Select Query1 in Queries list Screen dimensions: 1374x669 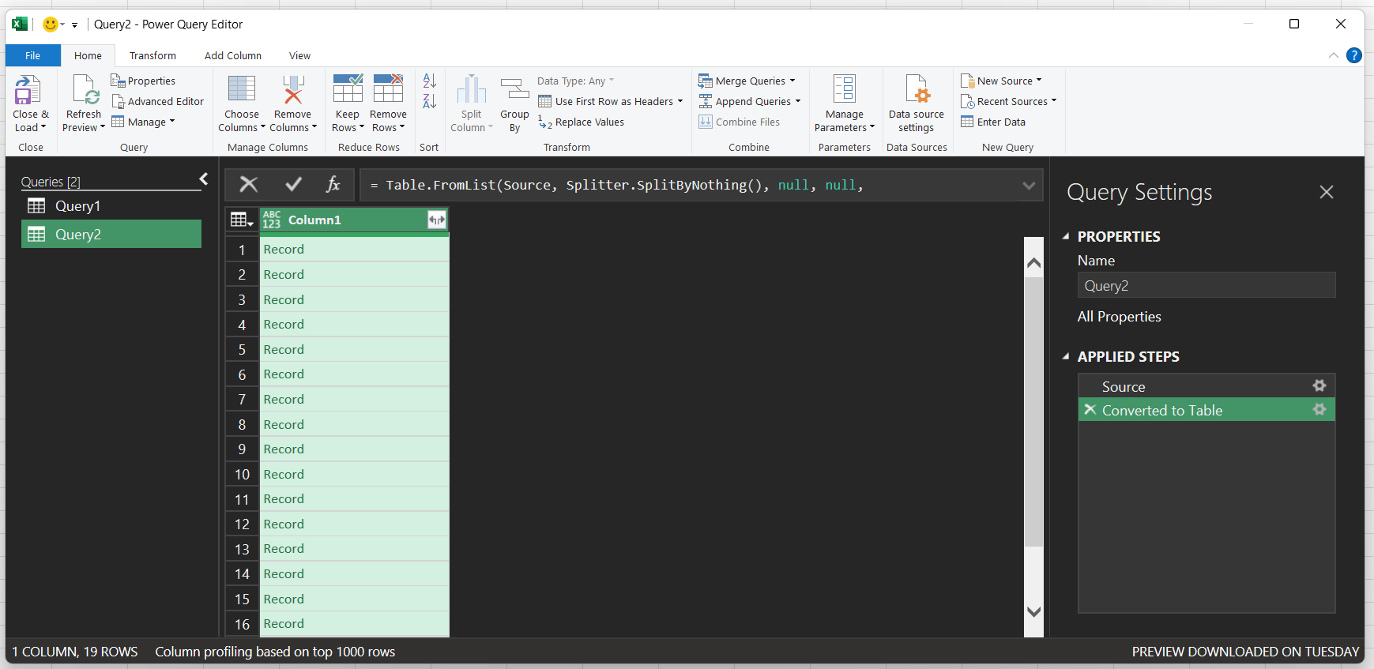tap(111, 206)
